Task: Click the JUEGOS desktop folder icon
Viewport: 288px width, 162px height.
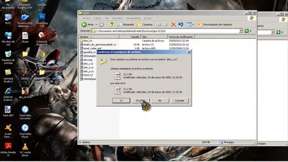Action: pos(25,74)
